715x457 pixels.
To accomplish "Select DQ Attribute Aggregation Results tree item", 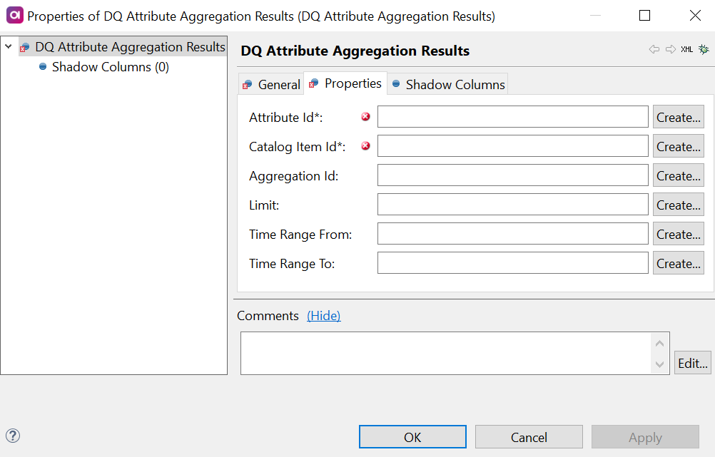I will pyautogui.click(x=130, y=47).
